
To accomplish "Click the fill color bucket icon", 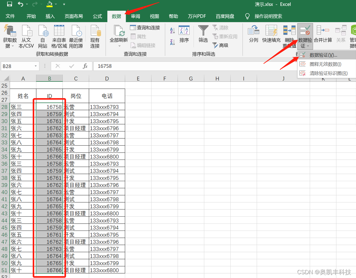I will point(49,4).
